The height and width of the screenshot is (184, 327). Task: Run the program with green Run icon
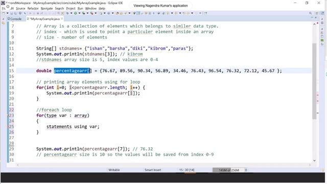coord(75,13)
